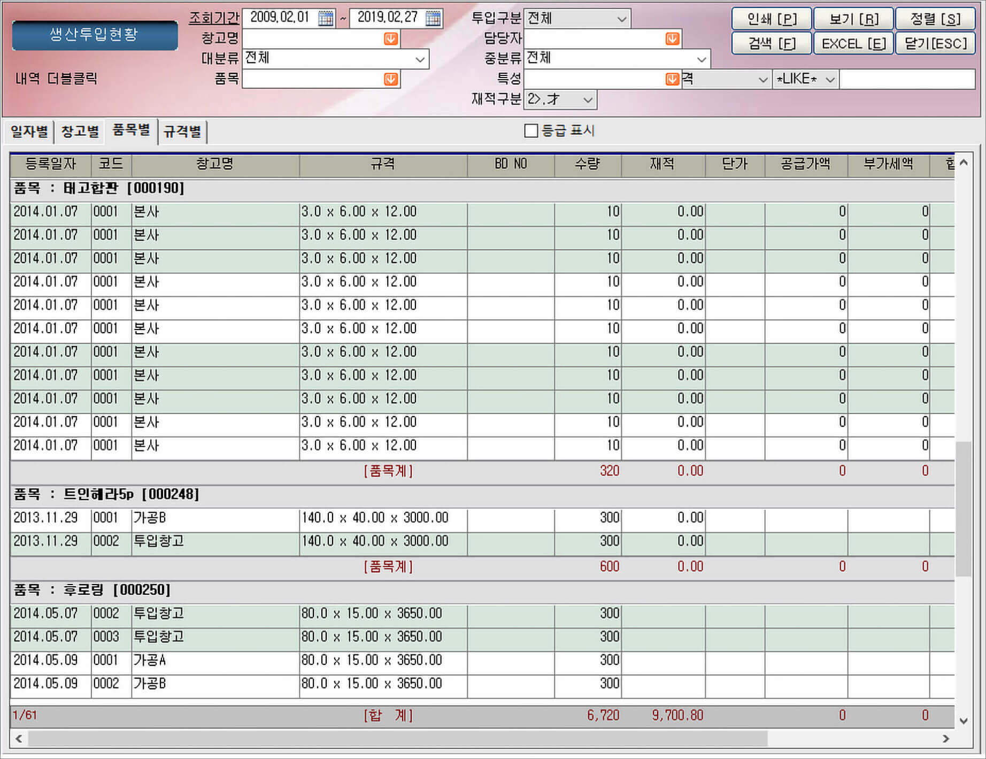Export with the EXCEL [E] button
This screenshot has width=986, height=759.
[x=853, y=43]
